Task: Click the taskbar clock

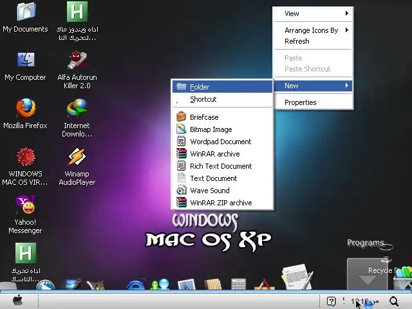Action: [x=365, y=301]
